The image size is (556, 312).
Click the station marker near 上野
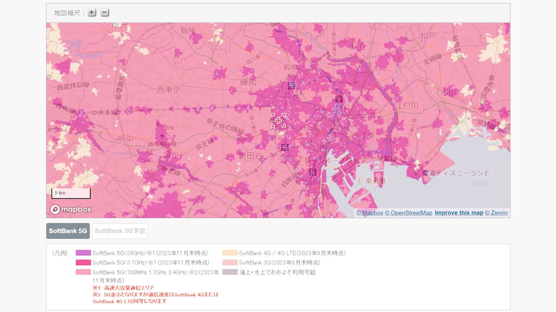click(339, 99)
